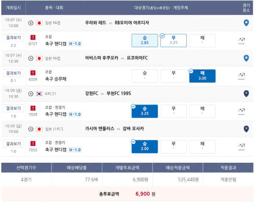This screenshot has width=254, height=207.
Task: Click star venue pin for Urawa Reds match
Action: coord(246,23)
